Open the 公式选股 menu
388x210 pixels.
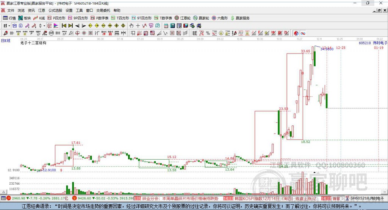pos(55,10)
